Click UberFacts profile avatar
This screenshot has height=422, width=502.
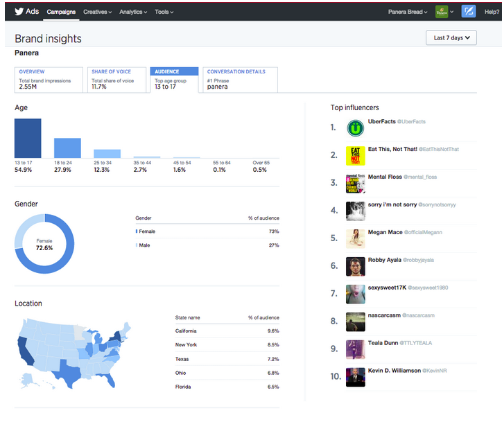[x=355, y=128]
